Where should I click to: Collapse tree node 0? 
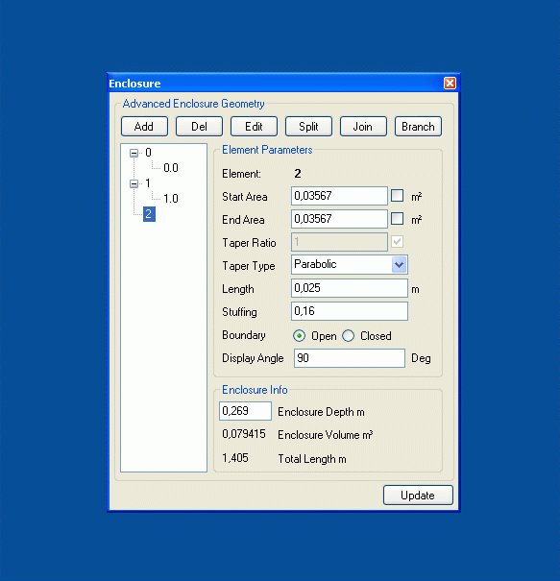pos(134,153)
